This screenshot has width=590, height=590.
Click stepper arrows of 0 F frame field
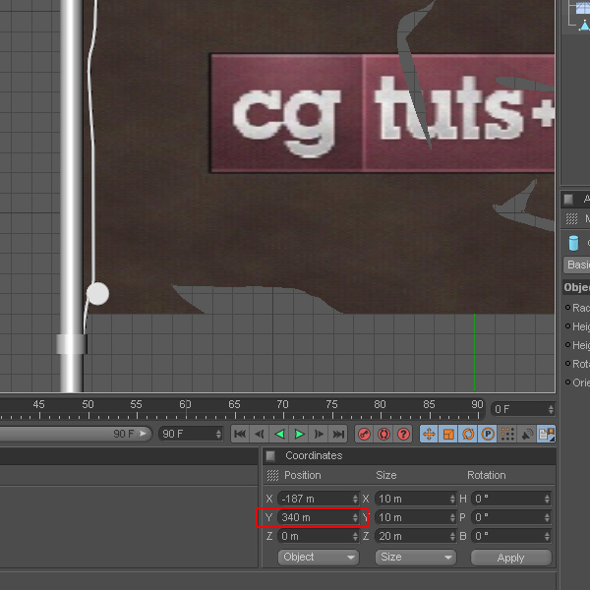coord(551,409)
